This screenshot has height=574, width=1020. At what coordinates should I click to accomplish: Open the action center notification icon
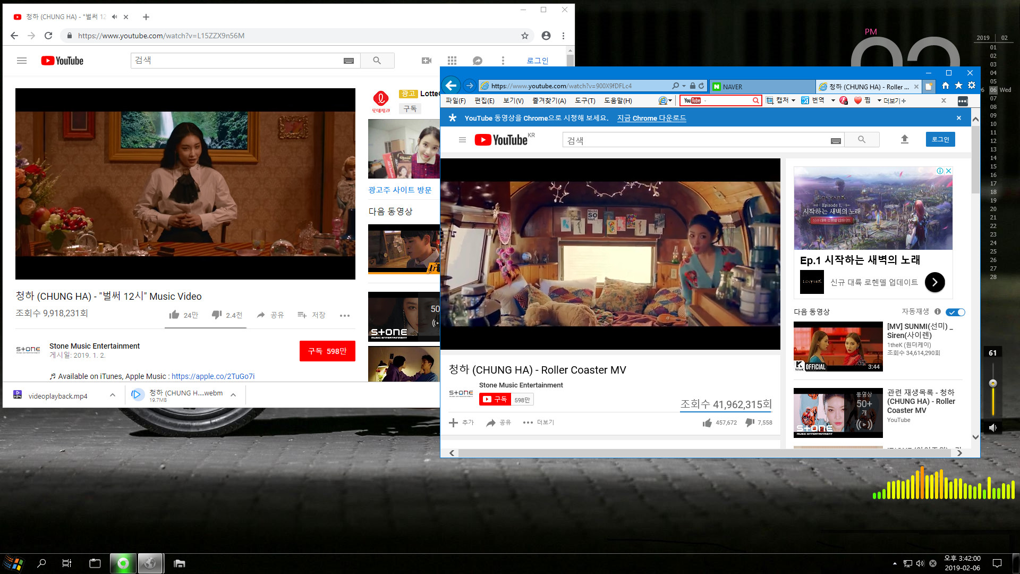(x=997, y=563)
